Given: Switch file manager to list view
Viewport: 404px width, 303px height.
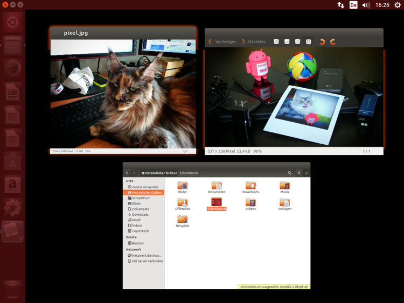Looking at the screenshot, I should coord(299,173).
